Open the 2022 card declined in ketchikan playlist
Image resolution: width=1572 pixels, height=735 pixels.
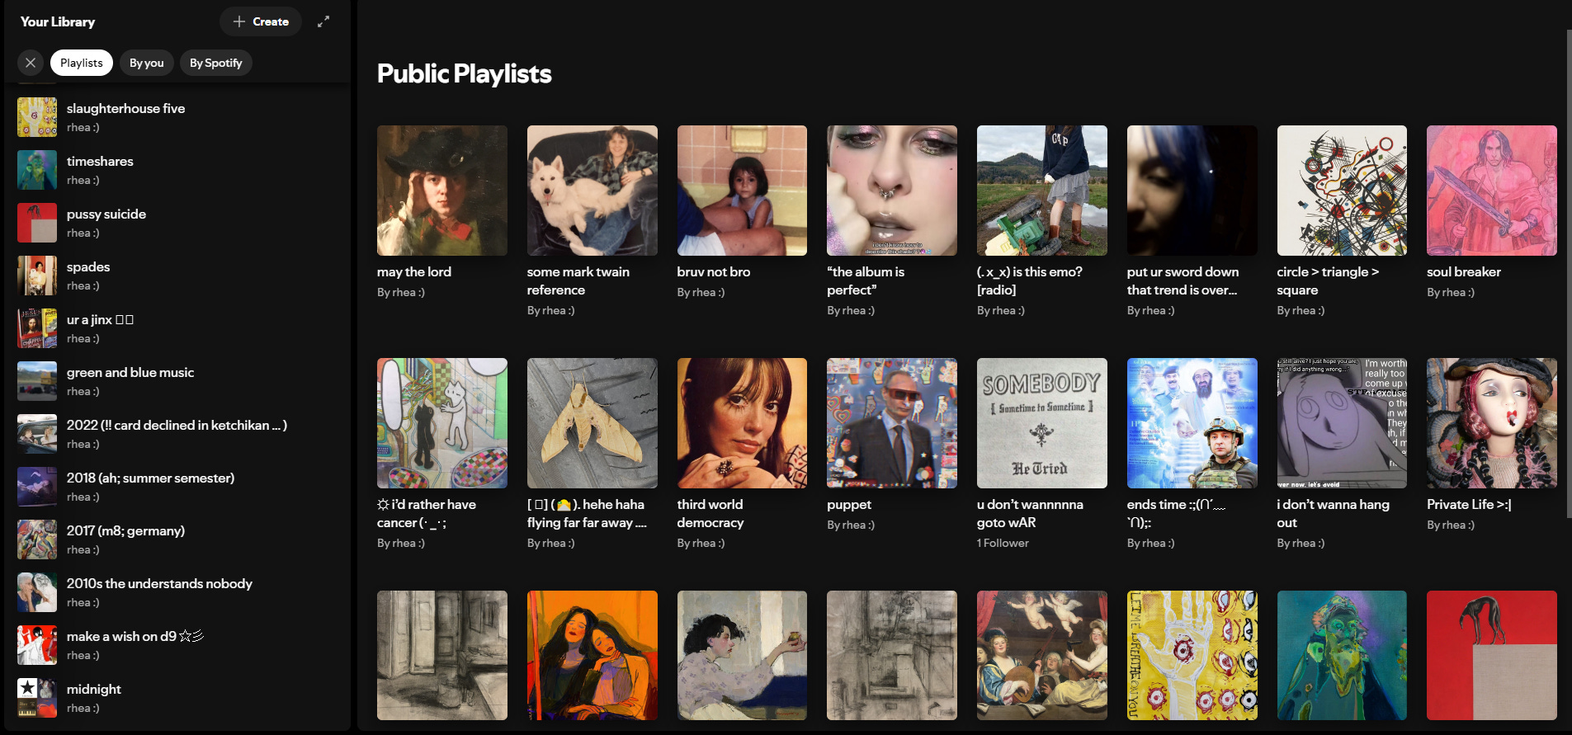tap(177, 434)
